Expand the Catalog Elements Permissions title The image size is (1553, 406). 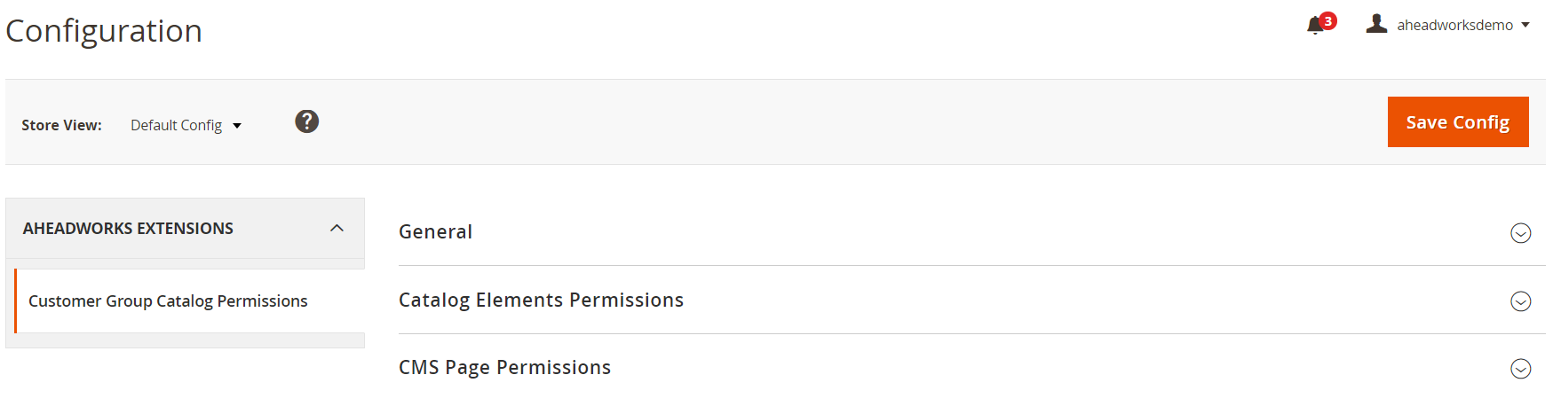[x=541, y=301]
